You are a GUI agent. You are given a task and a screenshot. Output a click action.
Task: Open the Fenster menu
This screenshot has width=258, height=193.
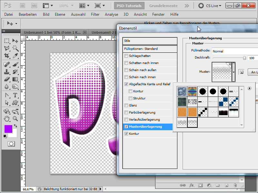coord(158,14)
